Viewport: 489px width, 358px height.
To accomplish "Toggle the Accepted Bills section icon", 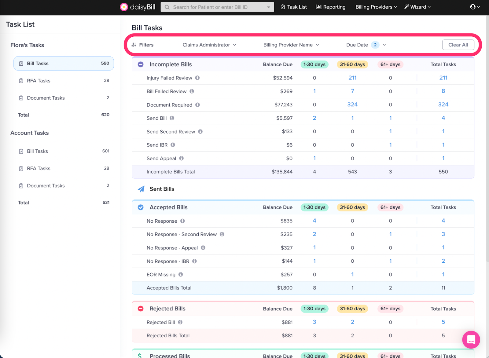I will tap(141, 207).
